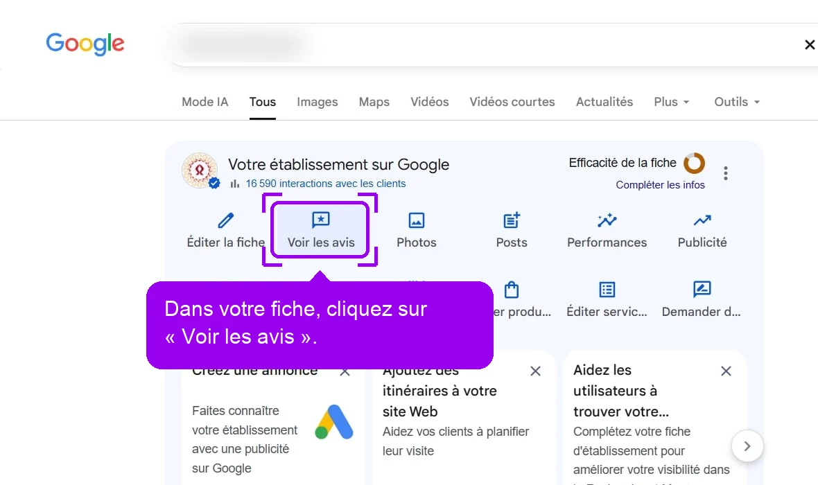
Task: Expand the Outils dropdown
Action: [x=737, y=102]
